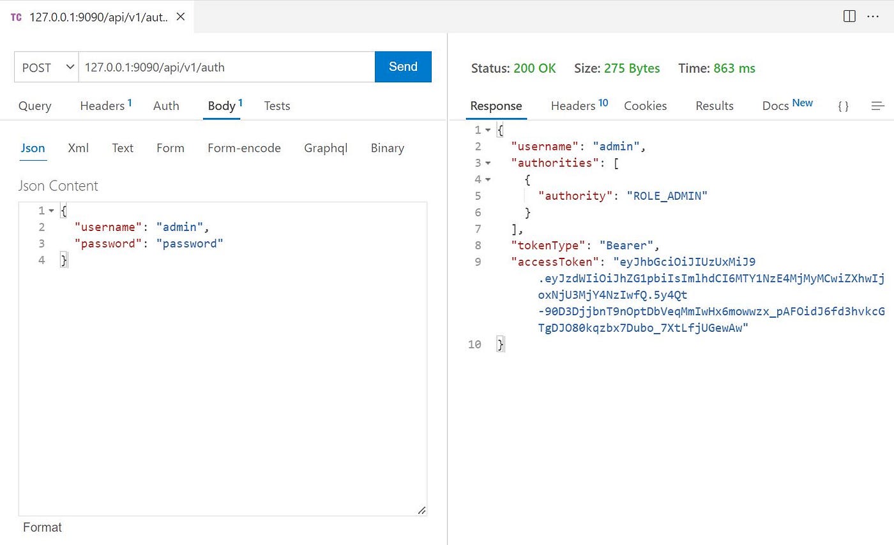Open the response Headers 10 tab
Image resolution: width=894 pixels, height=545 pixels.
579,106
